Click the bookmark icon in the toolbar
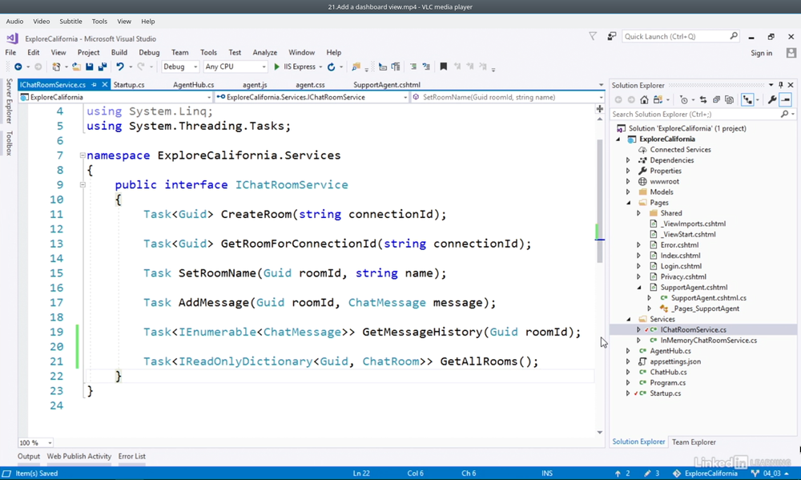801x480 pixels. [x=444, y=67]
